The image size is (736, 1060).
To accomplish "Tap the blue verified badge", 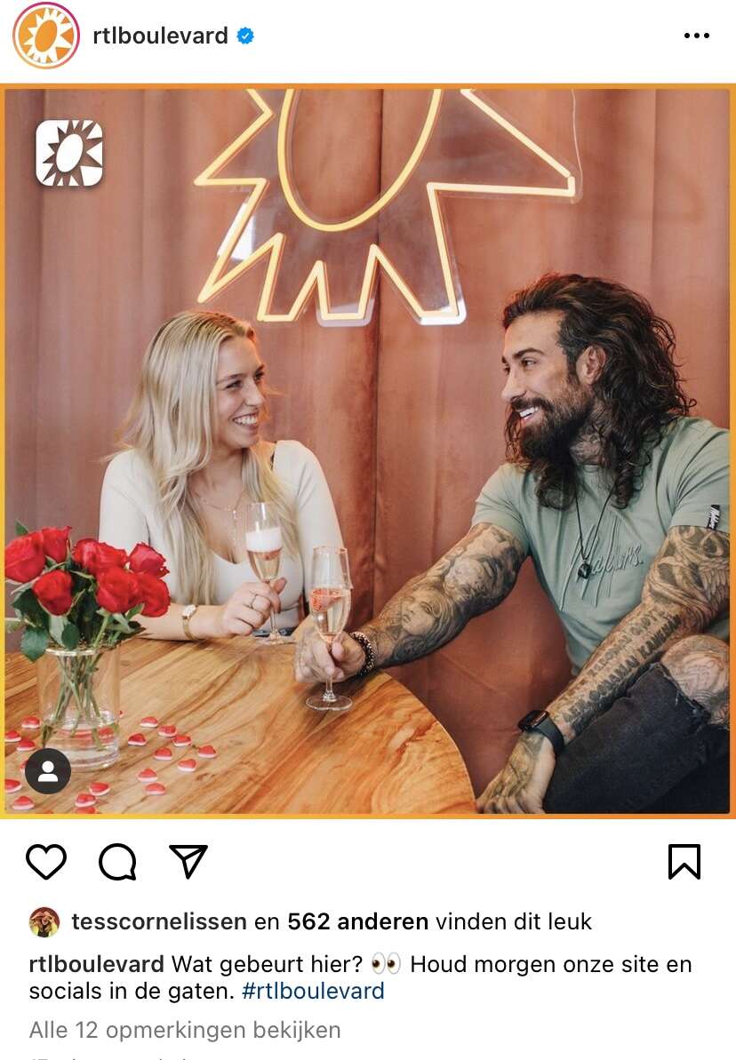I will coord(245,36).
